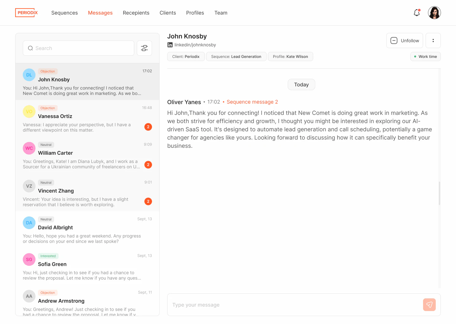
Task: Toggle Unfollow for John Knosby
Action: [404, 40]
